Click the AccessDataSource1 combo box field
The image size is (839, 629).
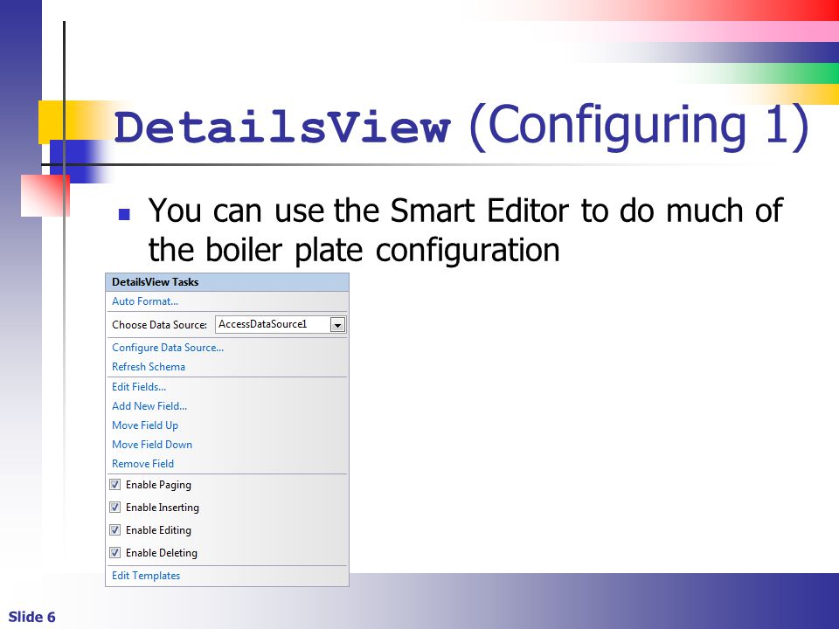[x=281, y=325]
